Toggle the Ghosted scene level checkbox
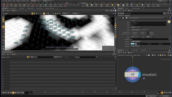The width and height of the screenshot is (172, 97). [x=148, y=32]
